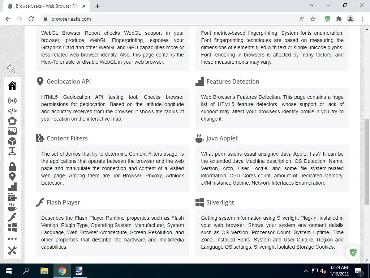Image resolution: width=370 pixels, height=278 pixels.
Task: Click the scrollbar down arrow
Action: (x=367, y=261)
